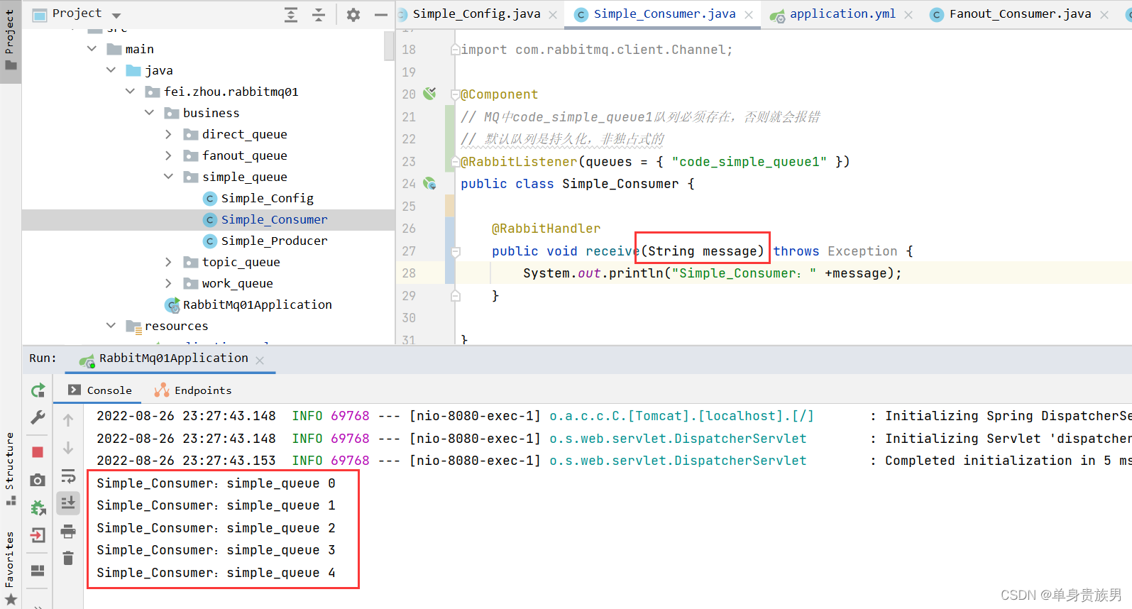Click the up arrow in console toolbar
This screenshot has width=1132, height=609.
(68, 420)
